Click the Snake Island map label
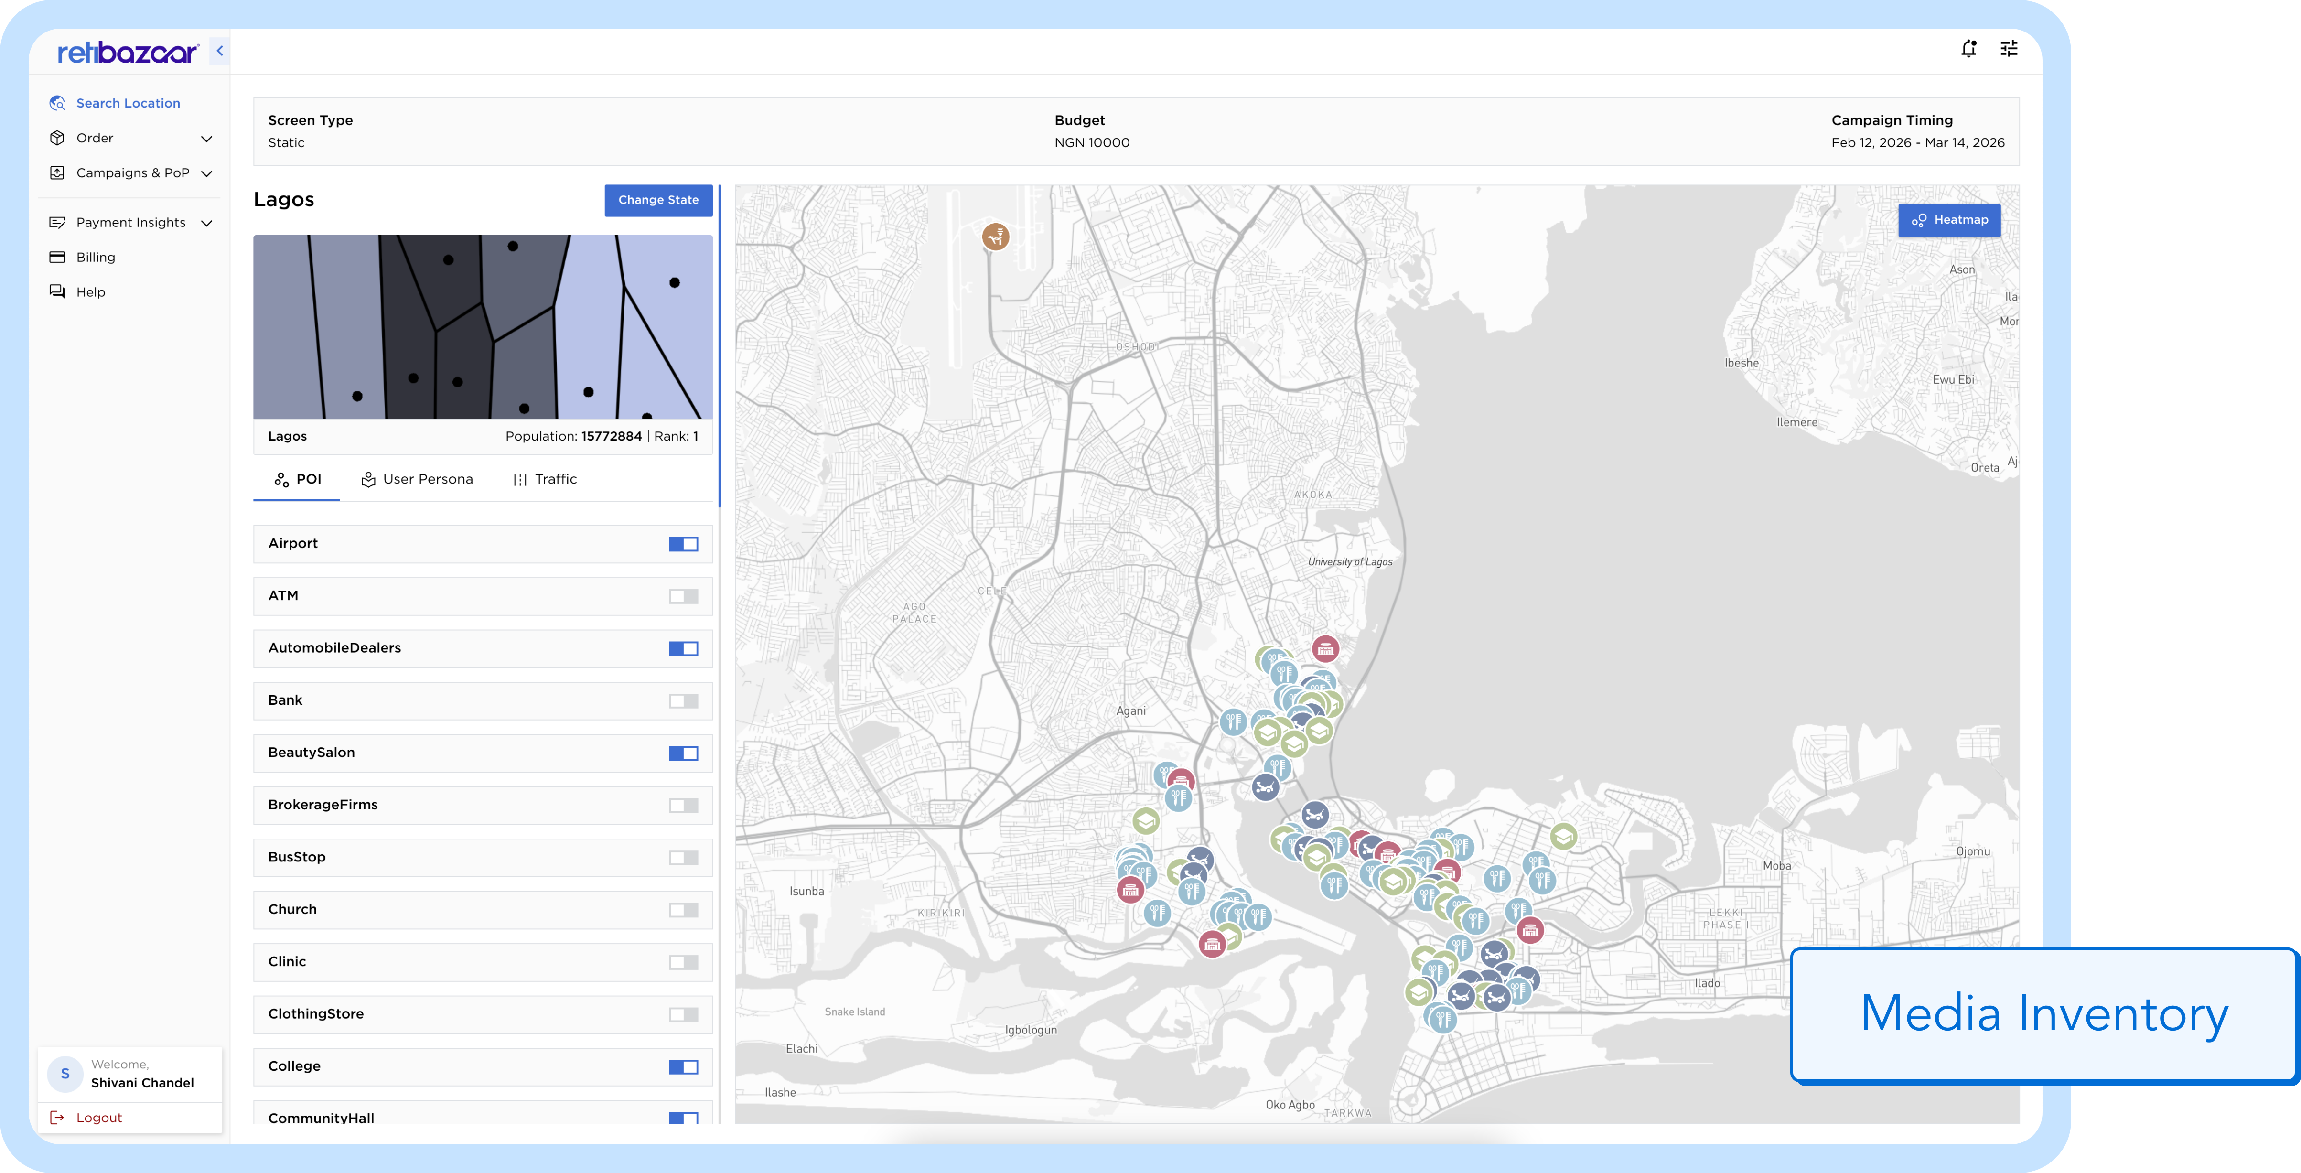 [x=855, y=1012]
